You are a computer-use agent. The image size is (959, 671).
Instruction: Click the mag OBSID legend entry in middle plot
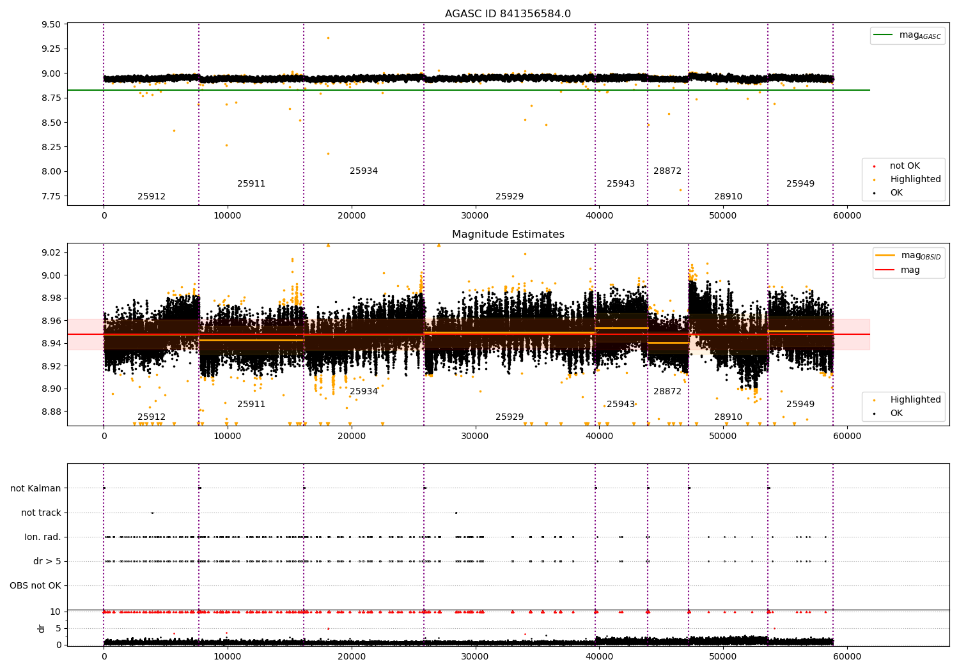(908, 256)
